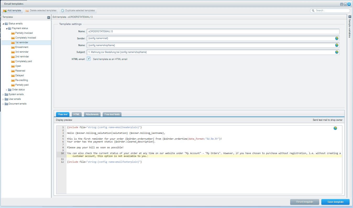Click the Sender input field
The width and height of the screenshot is (353, 208).
pyautogui.click(x=213, y=38)
